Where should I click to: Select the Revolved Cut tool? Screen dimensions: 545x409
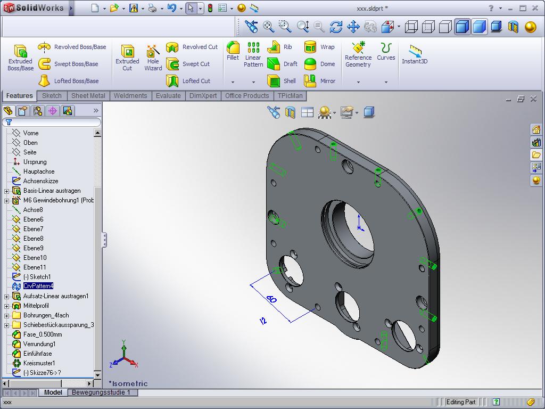point(192,47)
